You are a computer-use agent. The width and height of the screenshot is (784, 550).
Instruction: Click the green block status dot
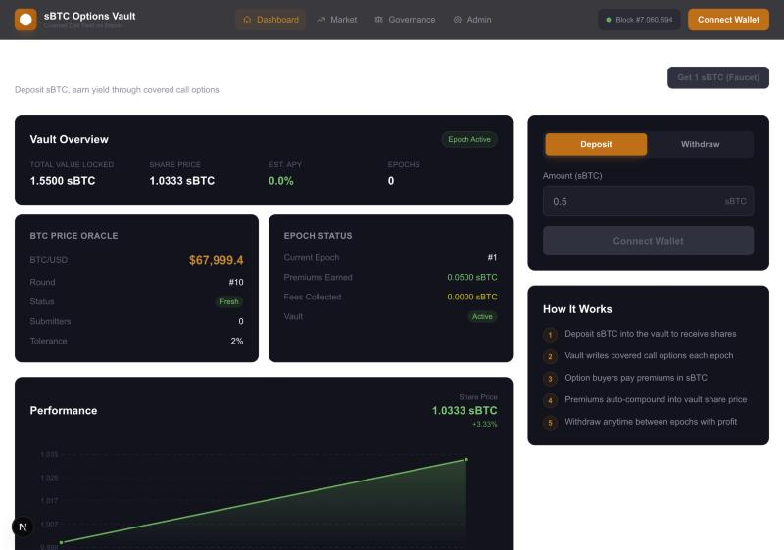pos(609,20)
